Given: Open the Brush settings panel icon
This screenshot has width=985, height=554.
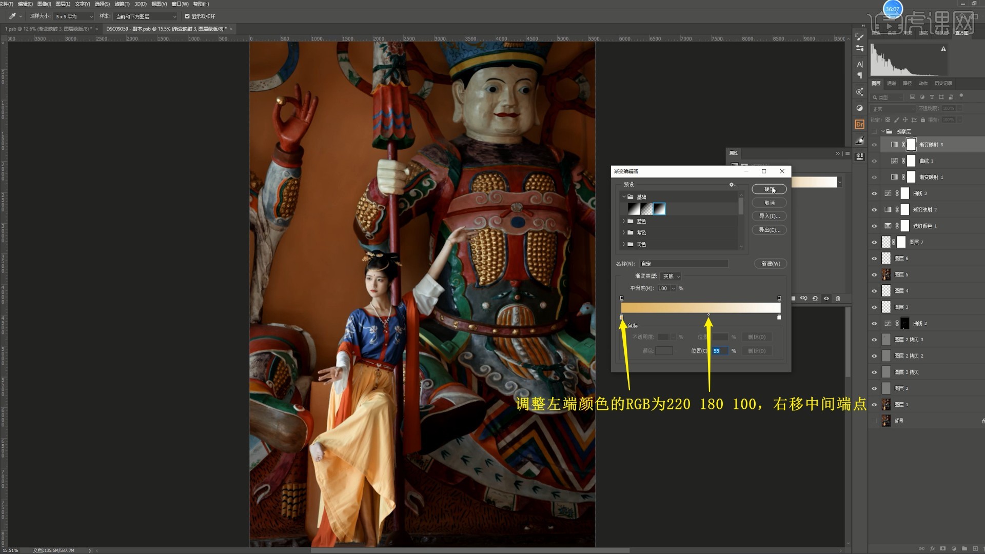Looking at the screenshot, I should pyautogui.click(x=860, y=37).
